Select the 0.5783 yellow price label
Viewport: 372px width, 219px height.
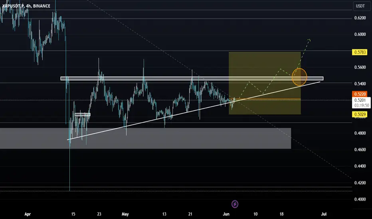(x=360, y=52)
